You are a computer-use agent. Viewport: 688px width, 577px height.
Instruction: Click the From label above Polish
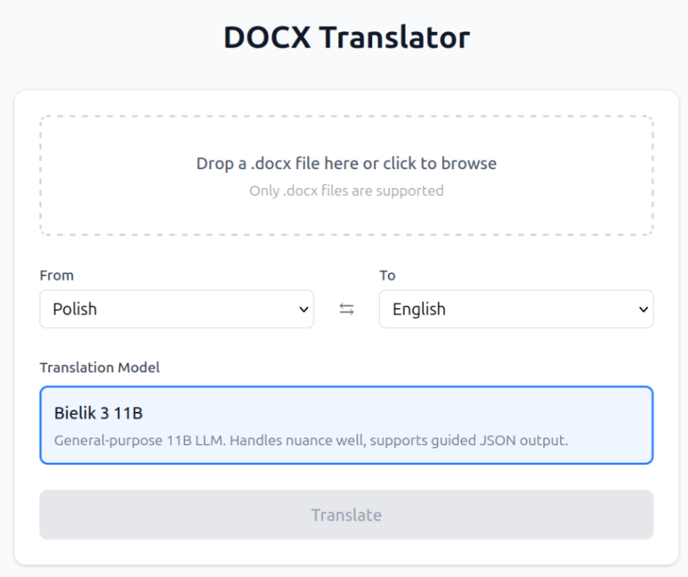(x=56, y=275)
